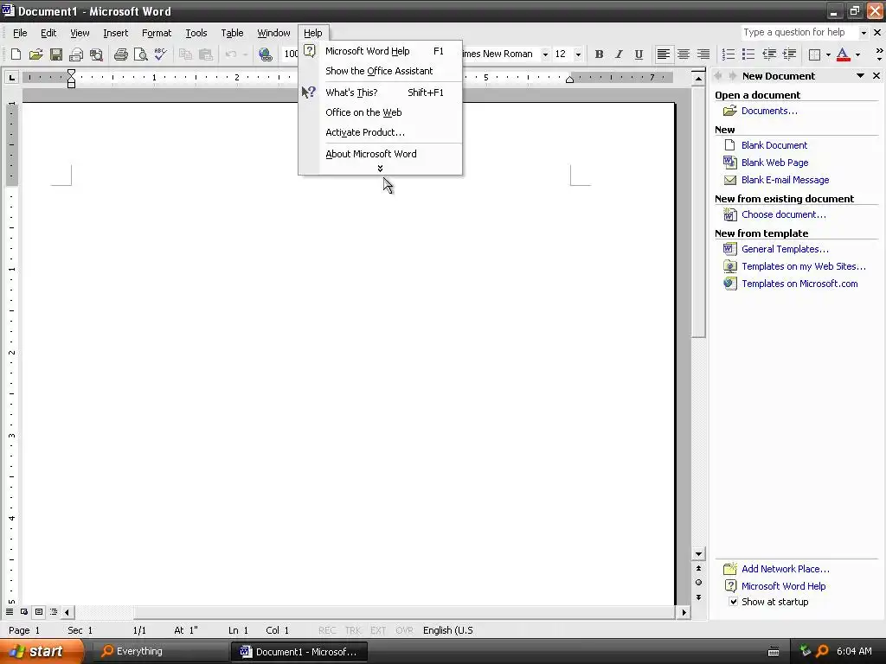Click the E-mail toolbar icon
This screenshot has width=886, height=664.
[x=76, y=54]
